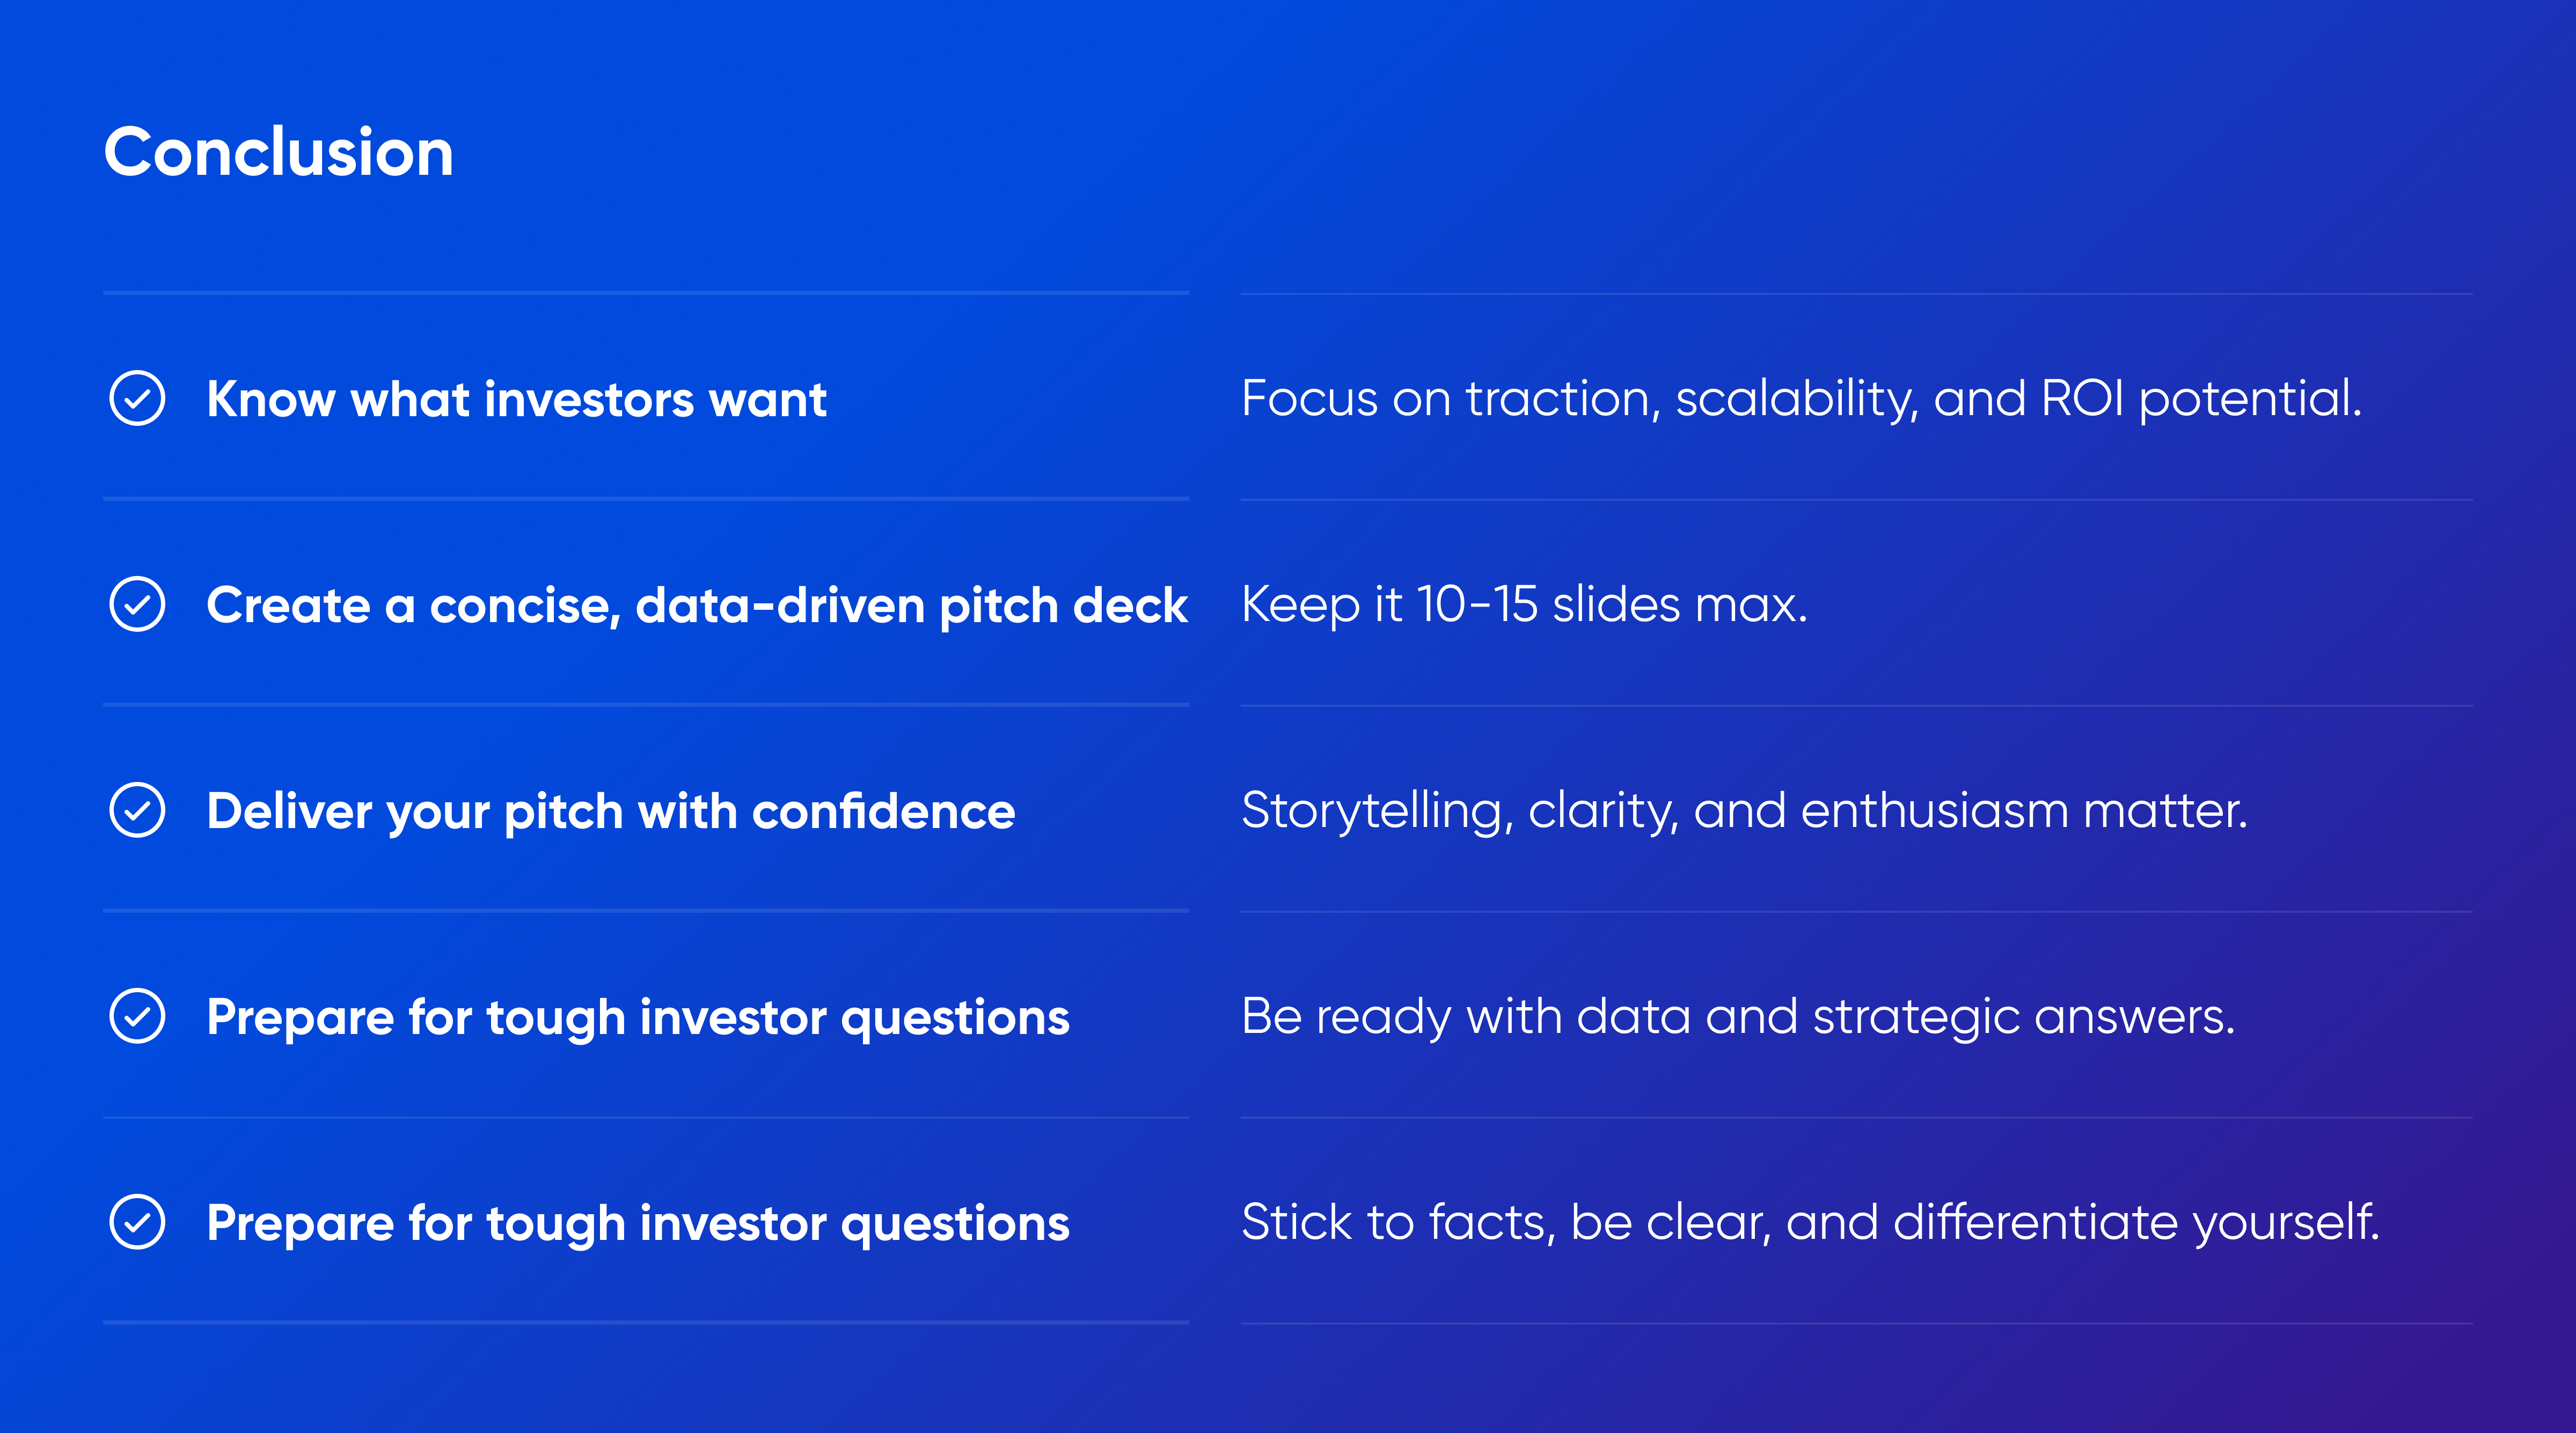The height and width of the screenshot is (1433, 2576).
Task: Select the first Prepare for tough investor questions heading
Action: pyautogui.click(x=638, y=1018)
